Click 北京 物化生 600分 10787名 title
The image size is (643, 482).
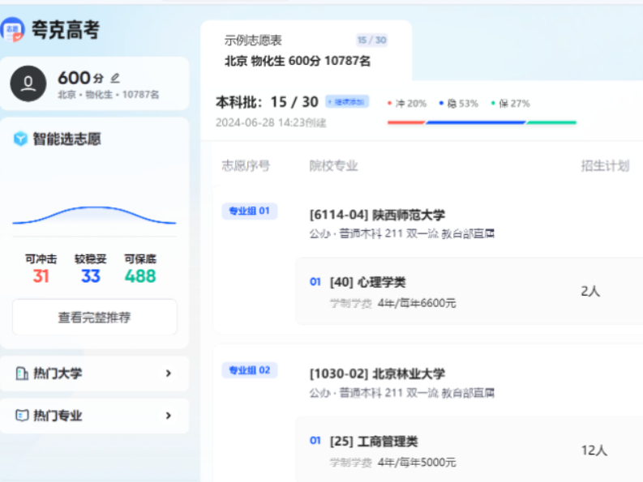pyautogui.click(x=298, y=61)
